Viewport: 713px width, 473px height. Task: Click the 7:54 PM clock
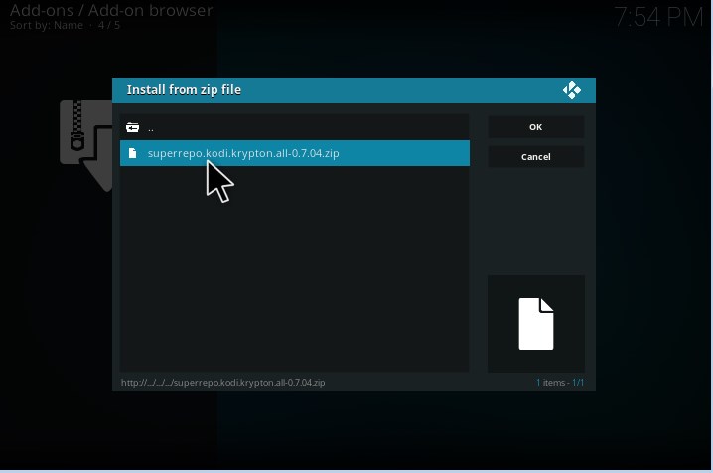656,17
